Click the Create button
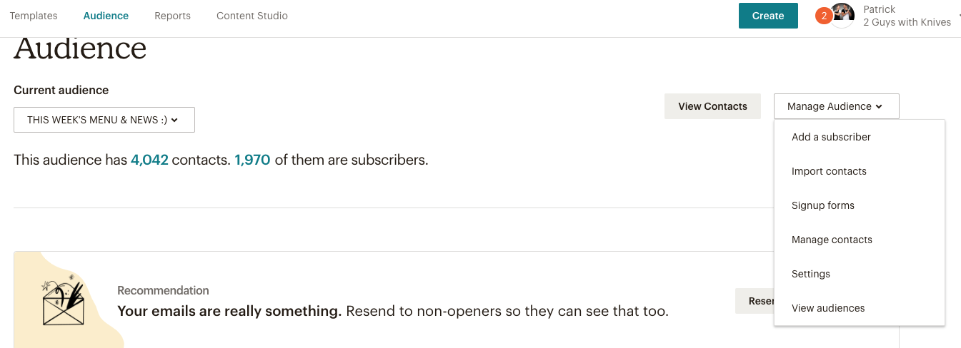Image resolution: width=961 pixels, height=348 pixels. tap(768, 16)
